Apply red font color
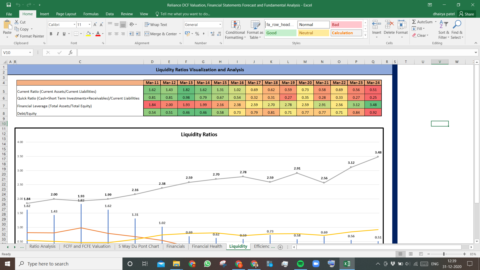This screenshot has width=480, height=270. coord(98,34)
